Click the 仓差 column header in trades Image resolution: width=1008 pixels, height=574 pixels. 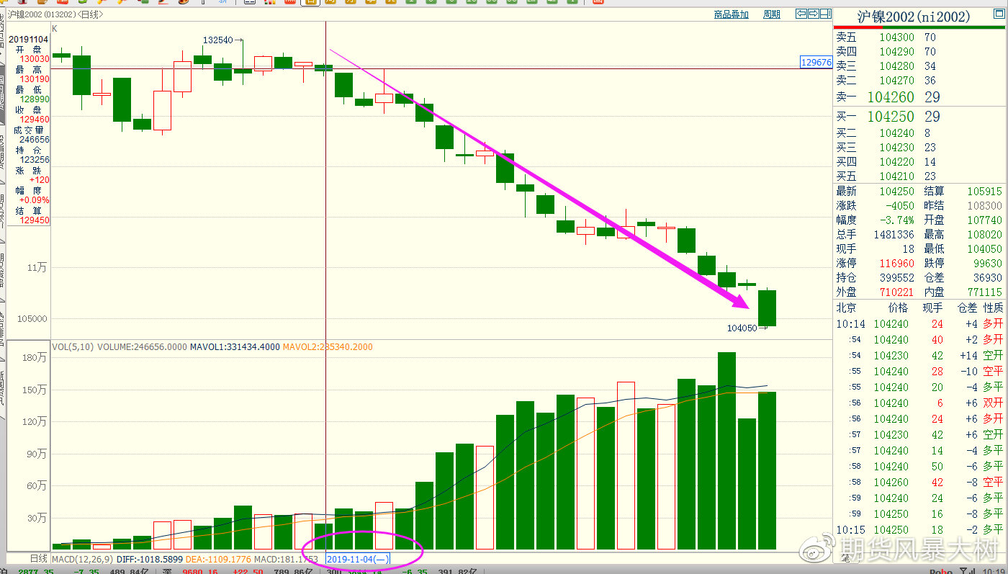[x=967, y=308]
